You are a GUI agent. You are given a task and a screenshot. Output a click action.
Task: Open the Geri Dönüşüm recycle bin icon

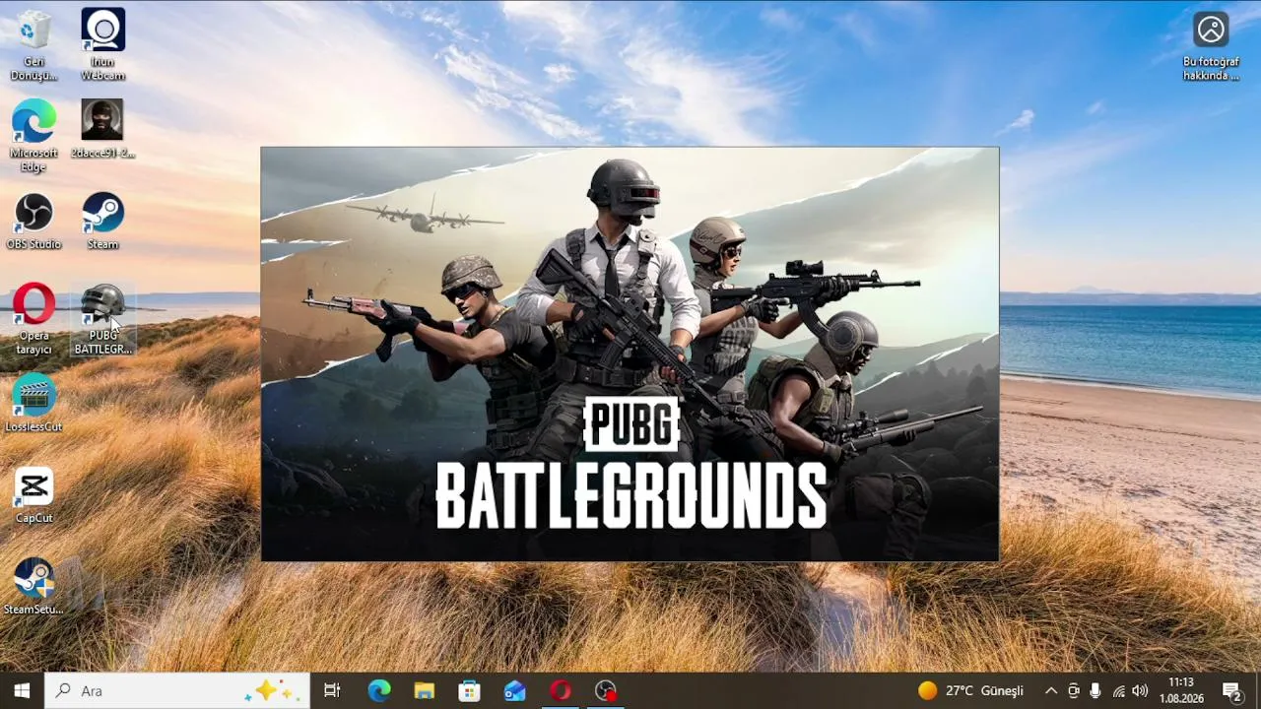(33, 45)
